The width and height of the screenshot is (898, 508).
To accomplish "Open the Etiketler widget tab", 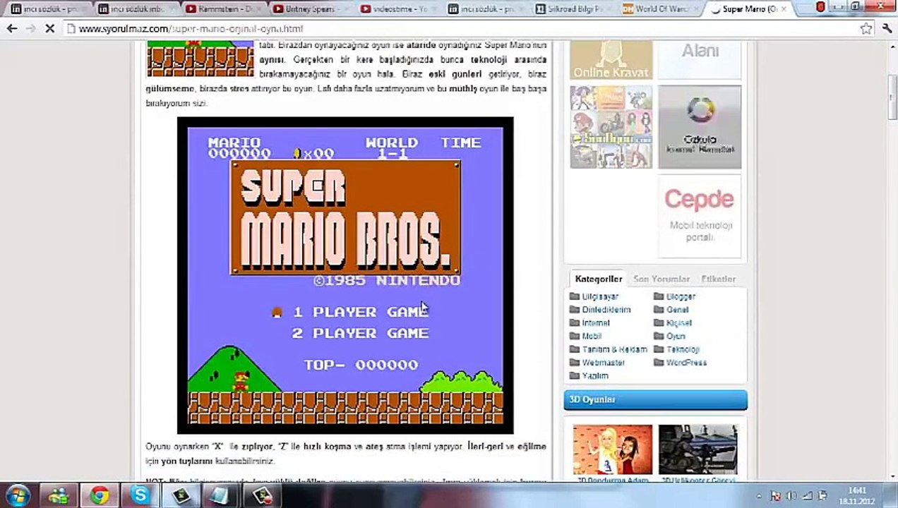I will pos(718,279).
